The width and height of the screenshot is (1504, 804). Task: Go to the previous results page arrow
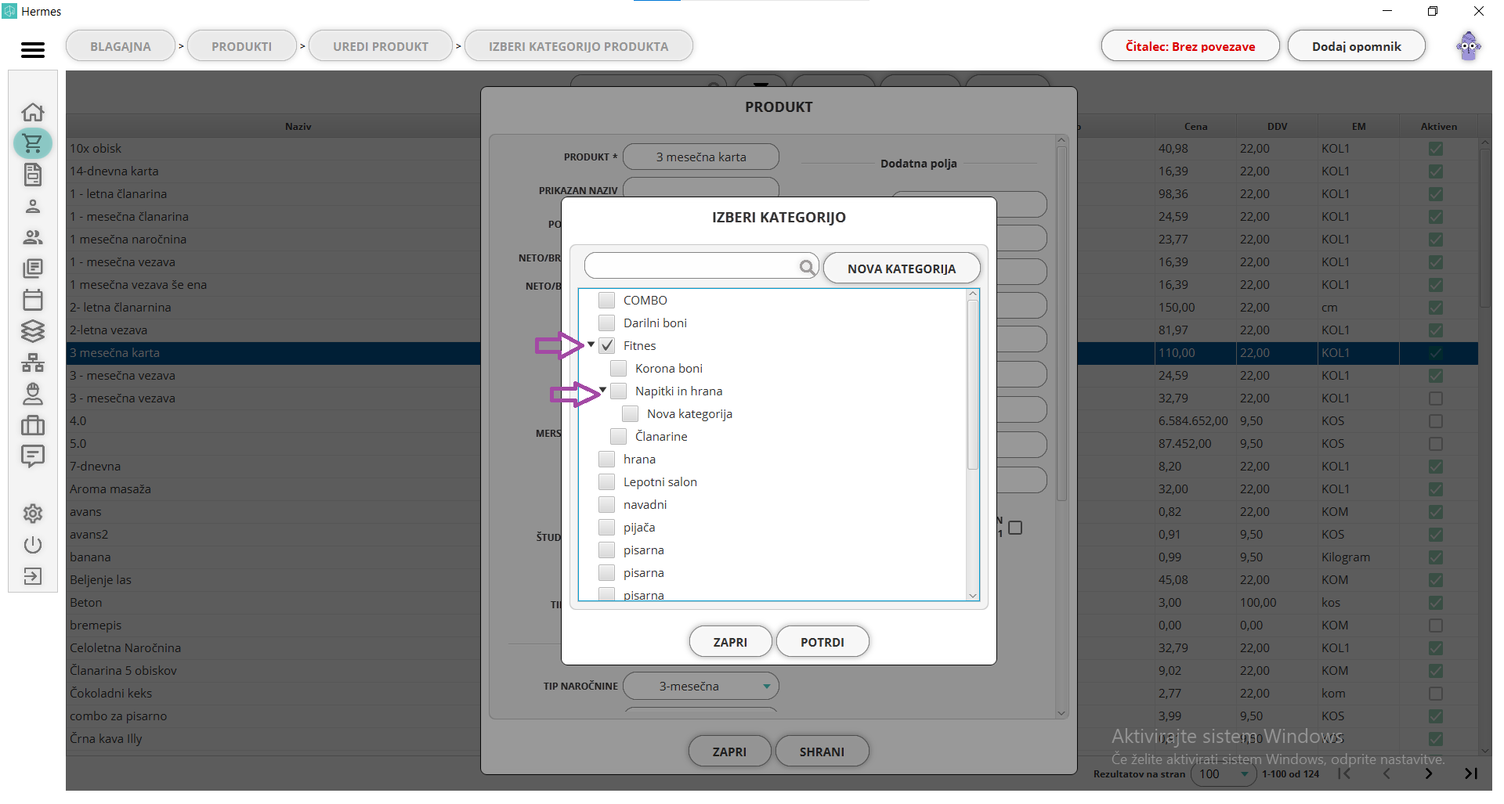pyautogui.click(x=1386, y=773)
